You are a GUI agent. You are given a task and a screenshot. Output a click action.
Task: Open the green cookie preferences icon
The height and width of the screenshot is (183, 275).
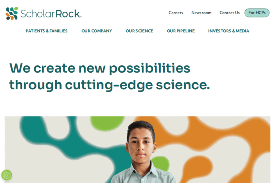pyautogui.click(x=7, y=175)
